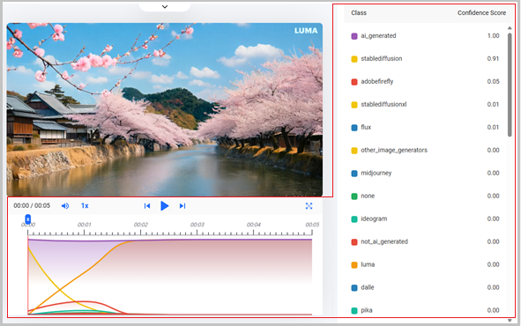This screenshot has width=521, height=326.
Task: Click the luma orange swatch
Action: tap(354, 265)
